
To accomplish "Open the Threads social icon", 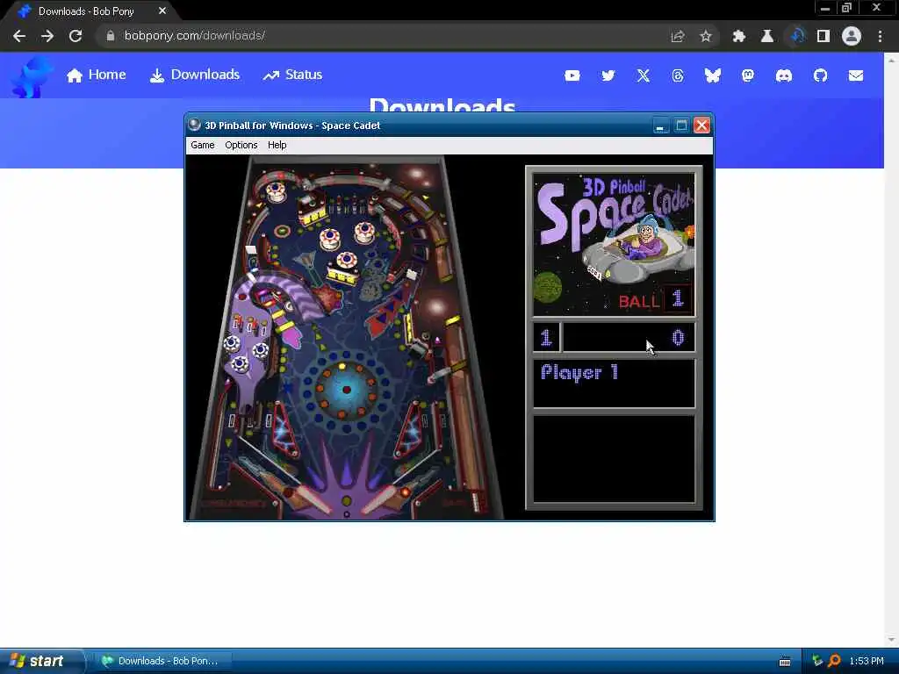I will [x=678, y=75].
